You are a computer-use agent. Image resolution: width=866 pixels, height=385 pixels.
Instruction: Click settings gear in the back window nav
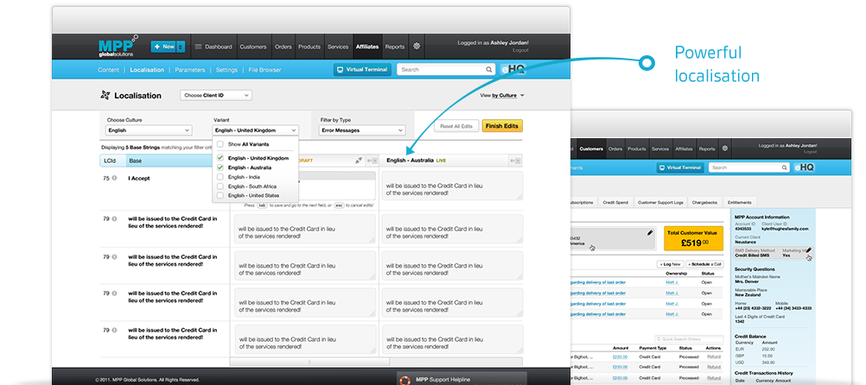tap(725, 148)
